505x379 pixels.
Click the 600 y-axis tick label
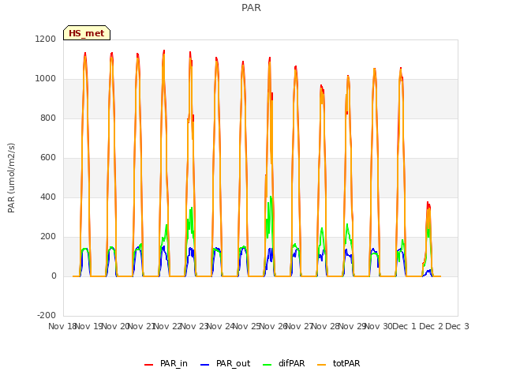[x=48, y=158]
